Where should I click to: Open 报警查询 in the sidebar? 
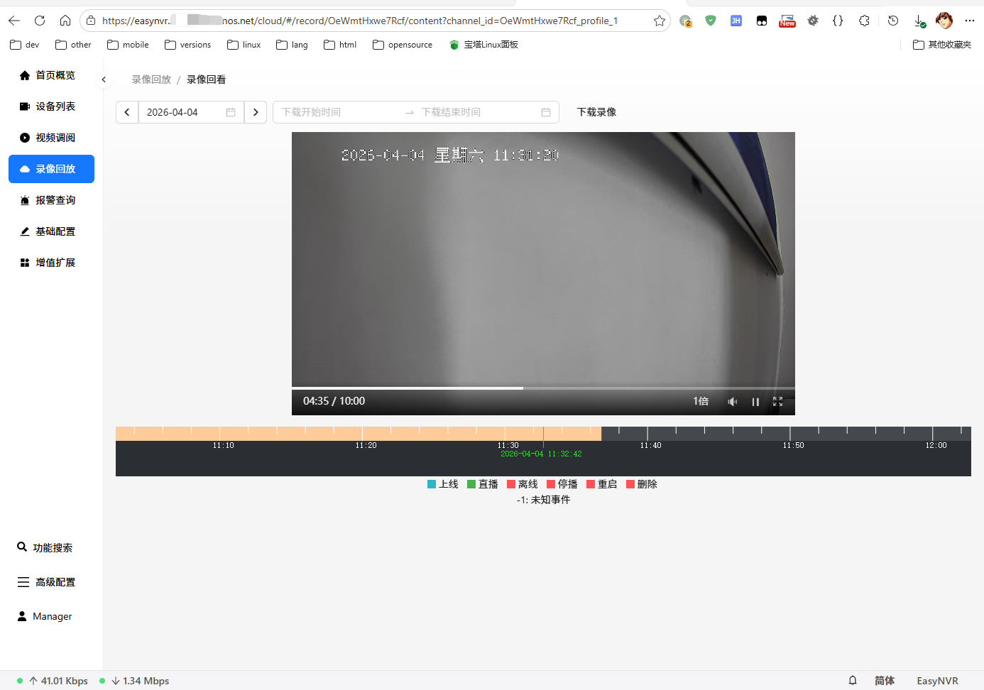click(x=51, y=200)
